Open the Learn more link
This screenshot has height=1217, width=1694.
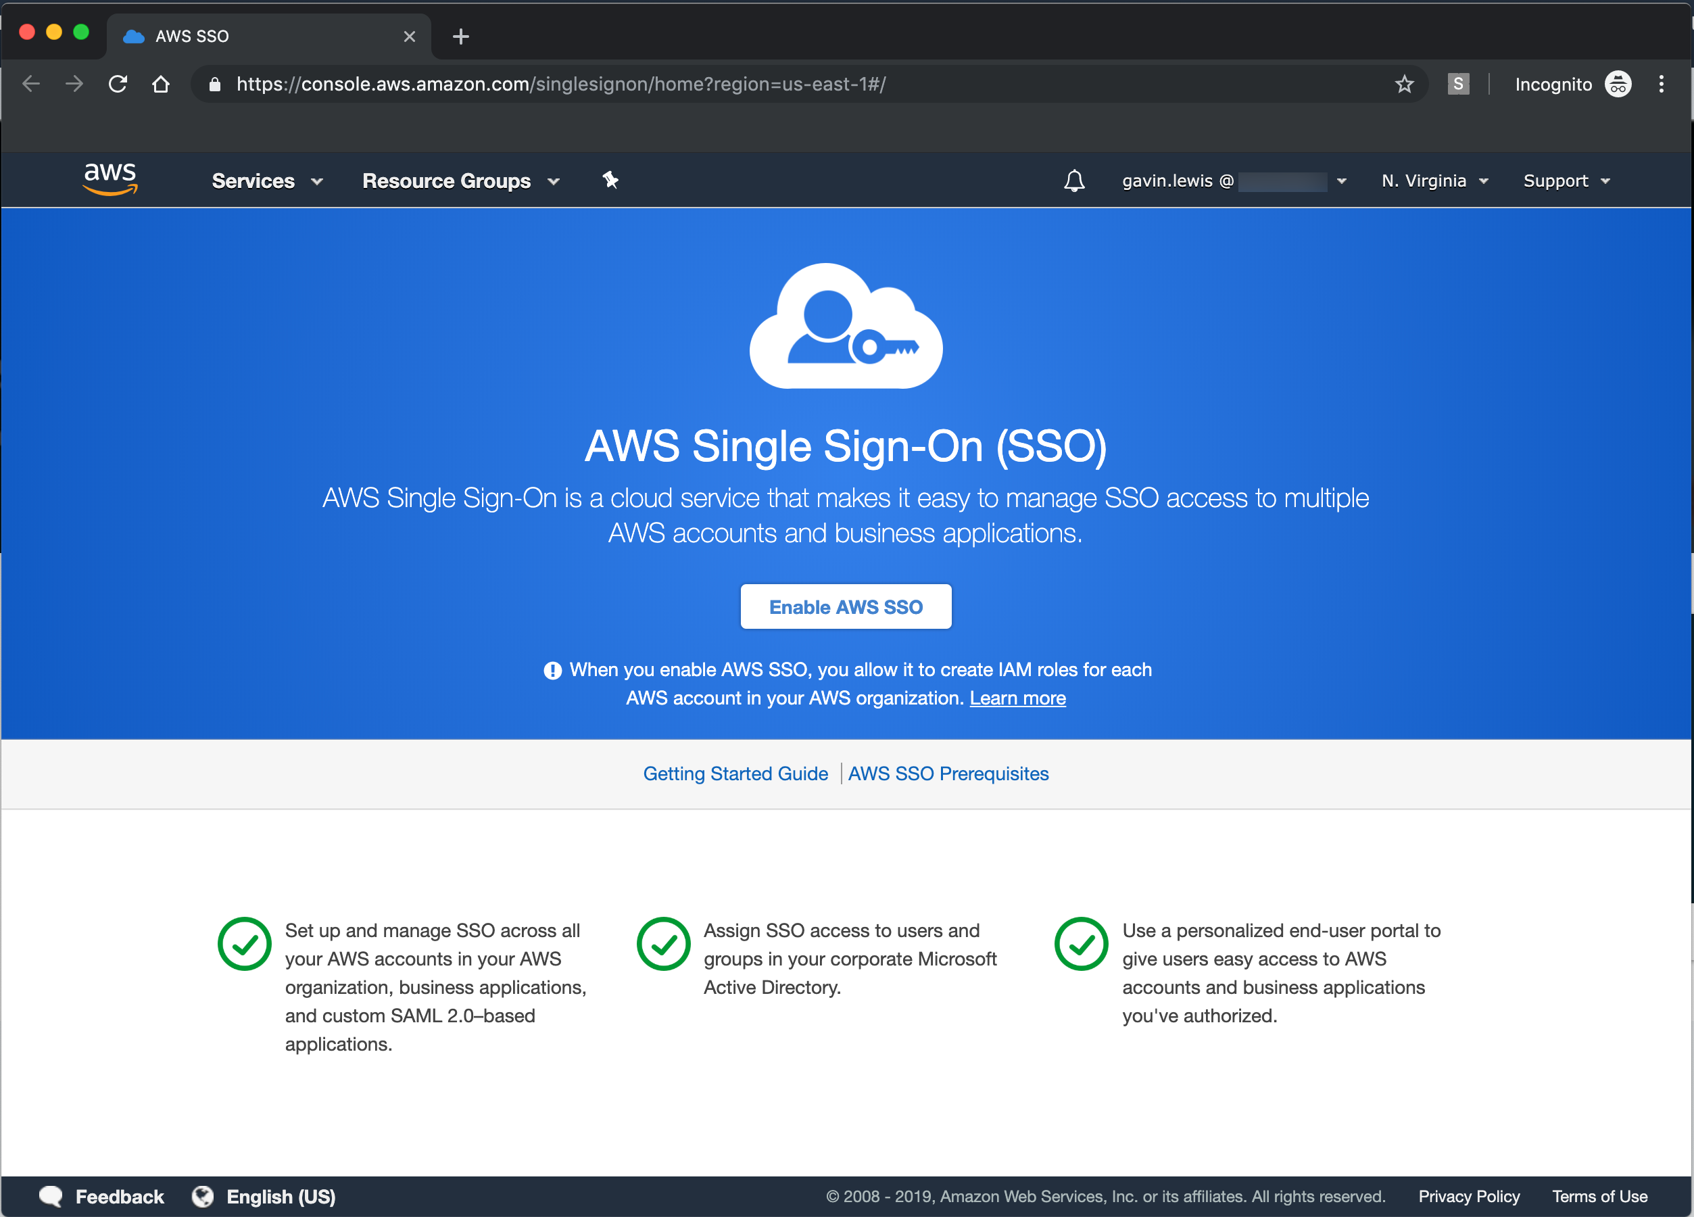[1017, 698]
